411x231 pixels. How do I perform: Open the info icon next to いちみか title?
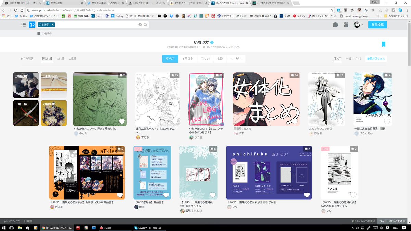coord(212,42)
